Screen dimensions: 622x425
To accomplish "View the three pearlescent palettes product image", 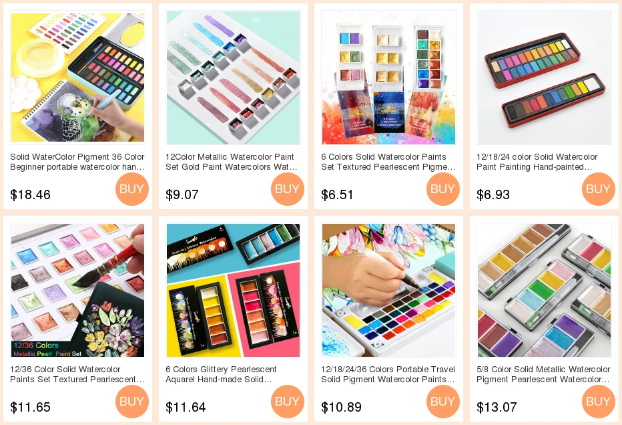I will (x=388, y=78).
